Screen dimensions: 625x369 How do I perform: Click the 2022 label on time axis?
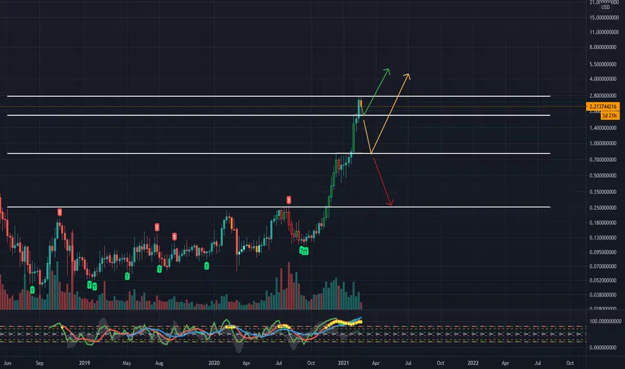pos(473,363)
